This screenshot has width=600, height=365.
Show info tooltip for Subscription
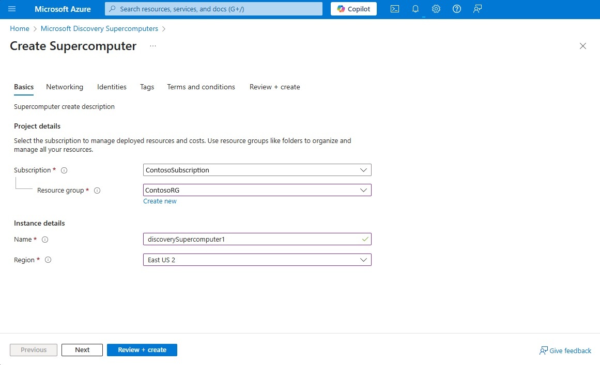tap(64, 170)
